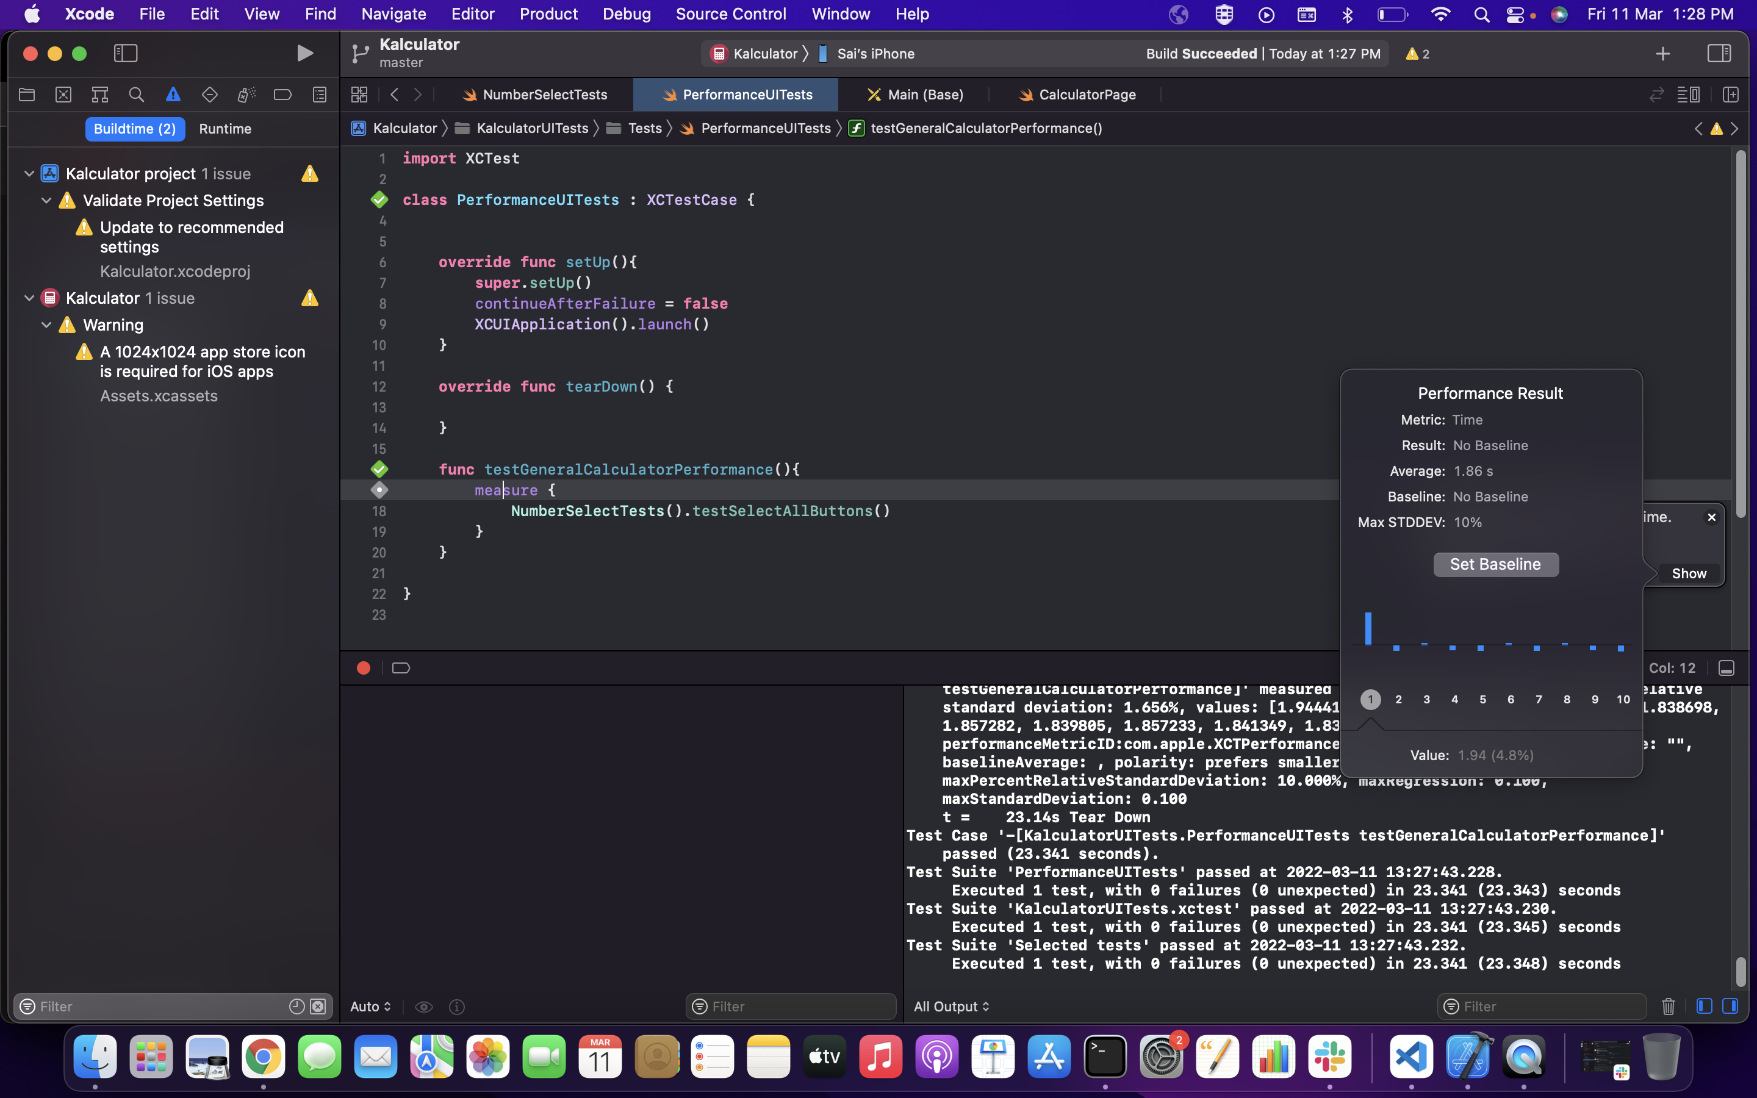Screen dimensions: 1757x1098
Task: Toggle the breakpoints button in debug bar
Action: point(401,668)
